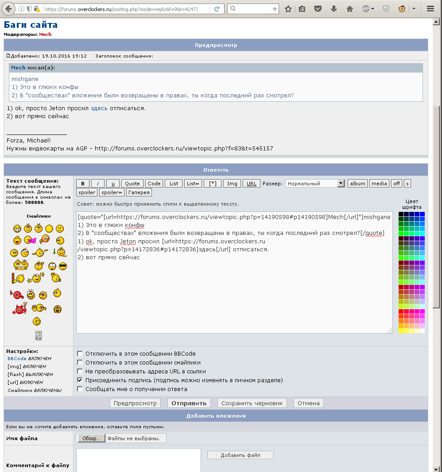The height and width of the screenshot is (472, 442).
Task: Bookmark this page with star icon
Action: [x=288, y=9]
